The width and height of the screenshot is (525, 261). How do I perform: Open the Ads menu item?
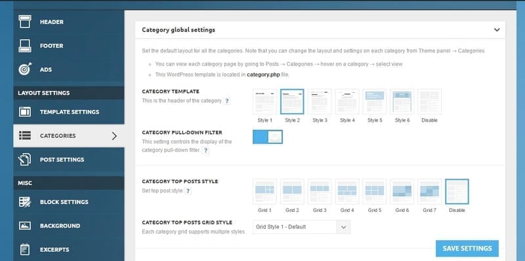coord(69,69)
